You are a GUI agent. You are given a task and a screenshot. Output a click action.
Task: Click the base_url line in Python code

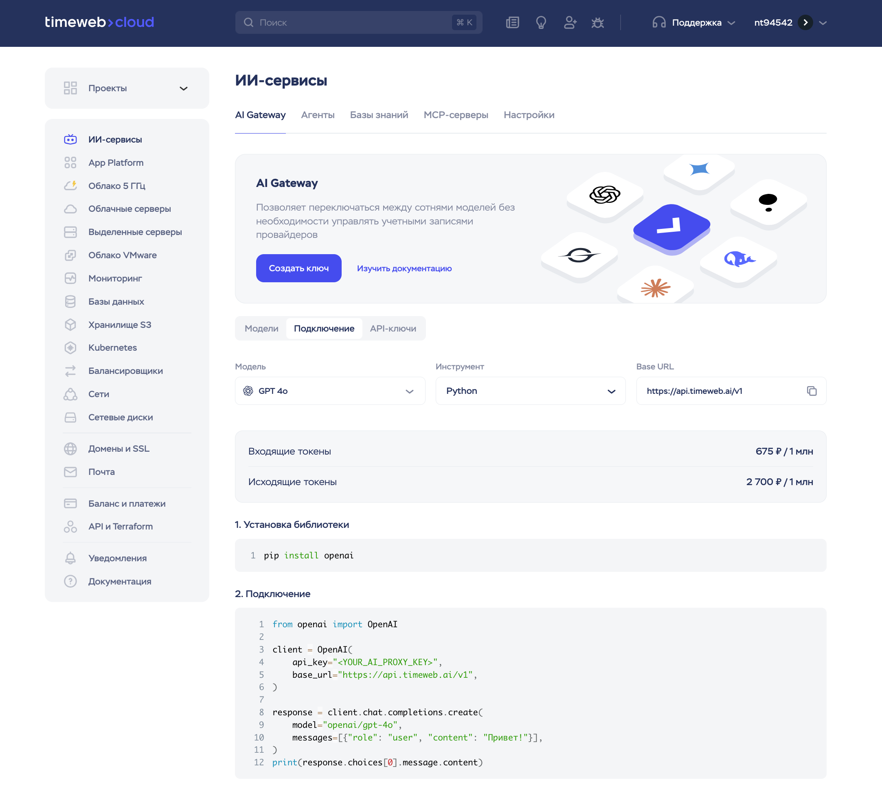(384, 675)
